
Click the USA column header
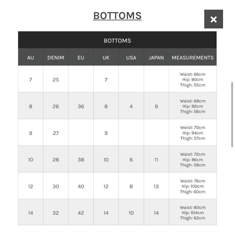[131, 58]
